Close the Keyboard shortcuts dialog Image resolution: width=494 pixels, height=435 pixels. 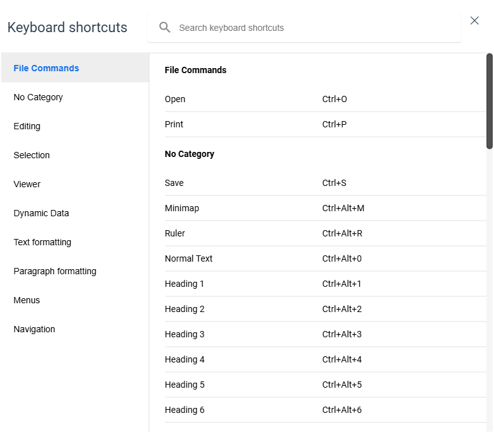(474, 20)
